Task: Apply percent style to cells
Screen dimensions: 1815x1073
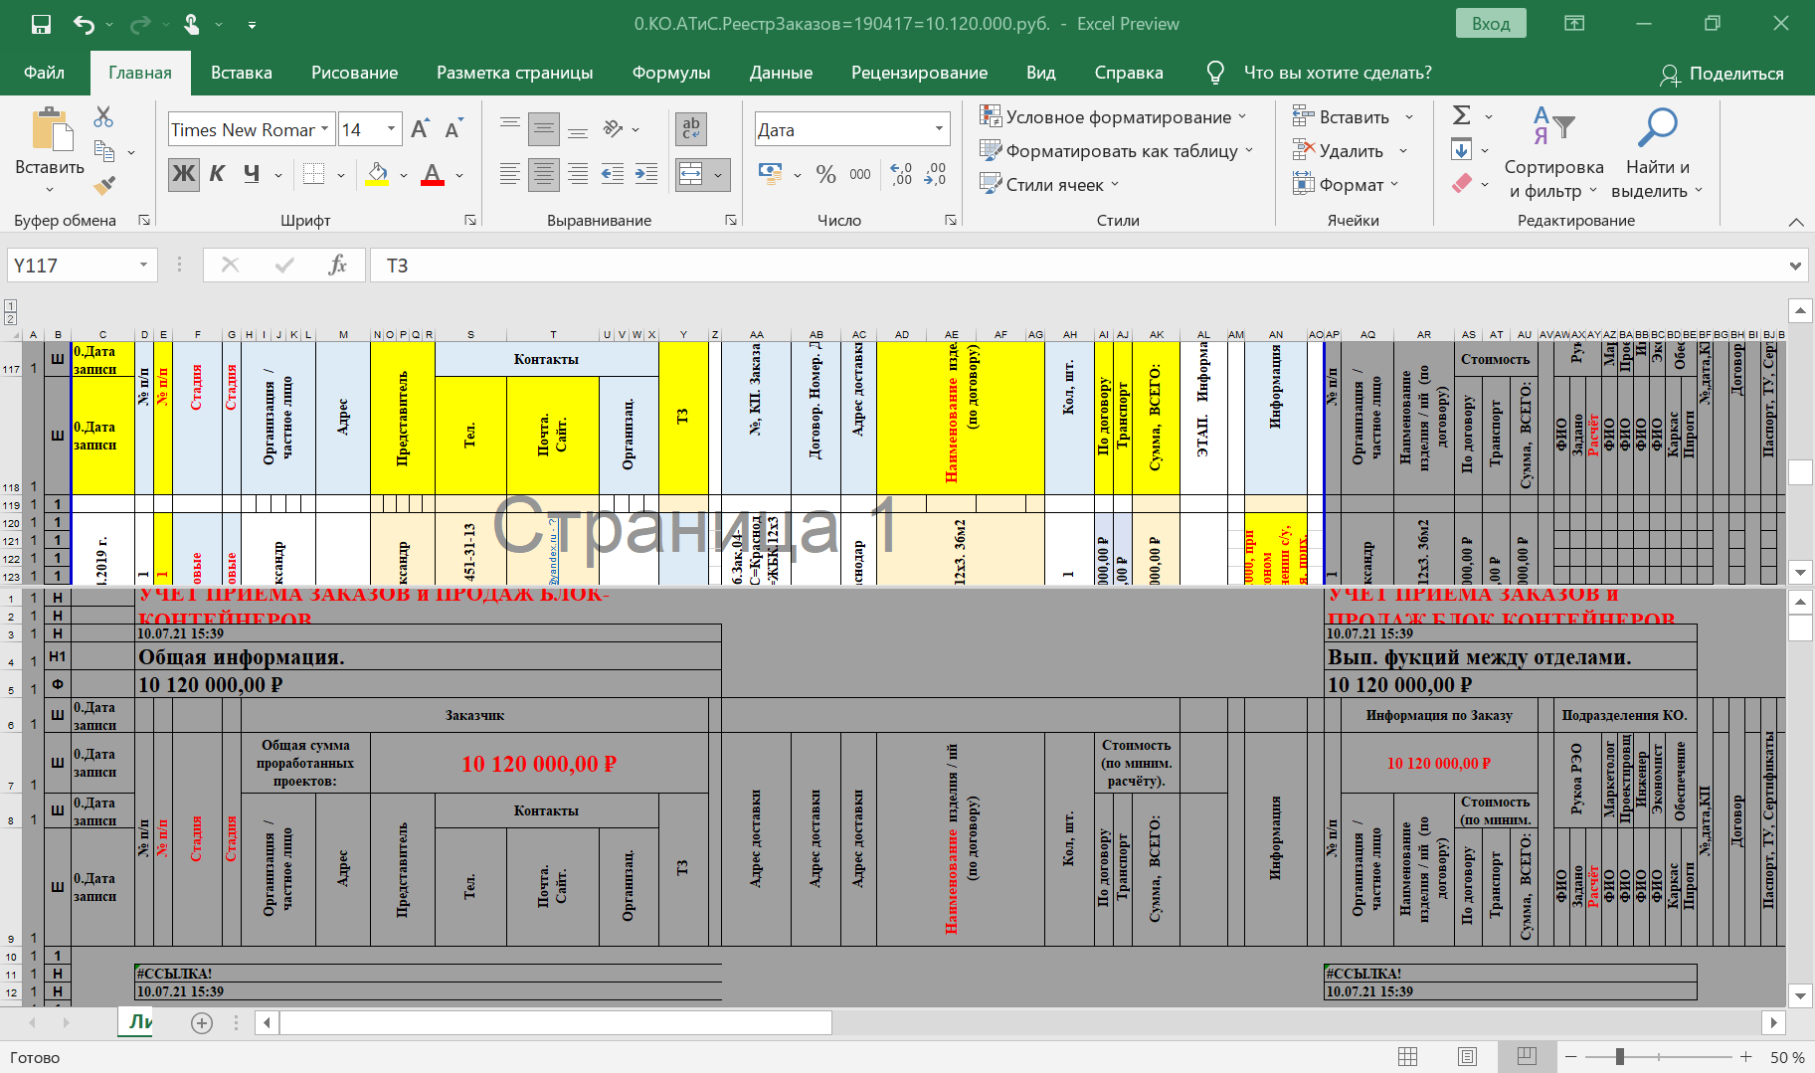Action: (x=825, y=174)
